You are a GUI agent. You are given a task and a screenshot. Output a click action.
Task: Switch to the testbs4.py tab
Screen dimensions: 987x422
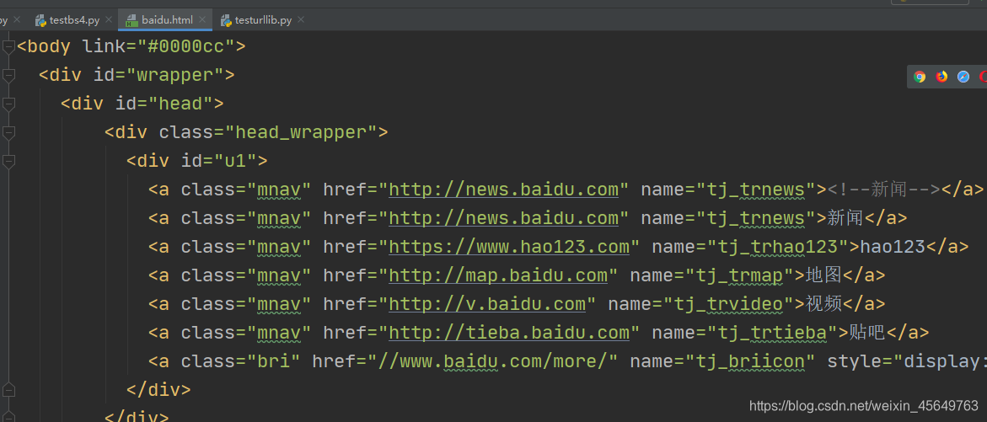click(74, 20)
